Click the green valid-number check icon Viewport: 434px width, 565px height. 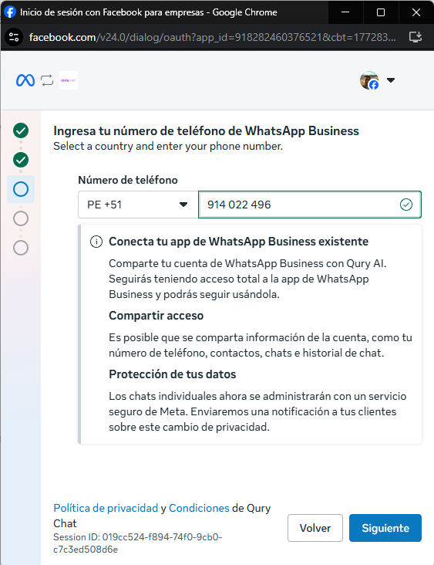[x=406, y=205]
